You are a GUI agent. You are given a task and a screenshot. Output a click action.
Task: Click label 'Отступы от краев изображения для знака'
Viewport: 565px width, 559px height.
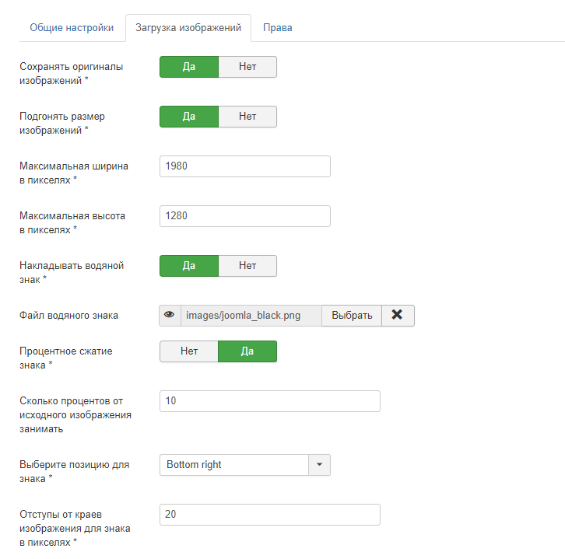click(75, 528)
